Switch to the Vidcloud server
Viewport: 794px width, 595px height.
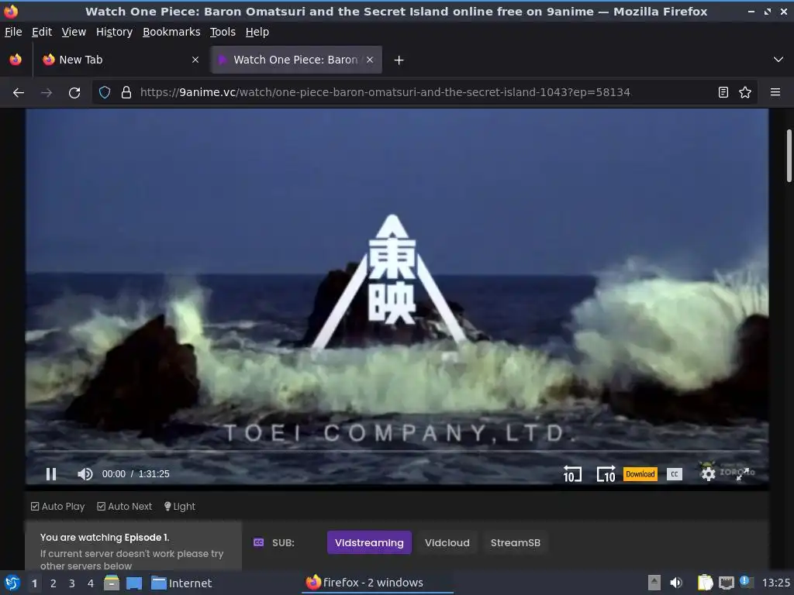coord(447,542)
